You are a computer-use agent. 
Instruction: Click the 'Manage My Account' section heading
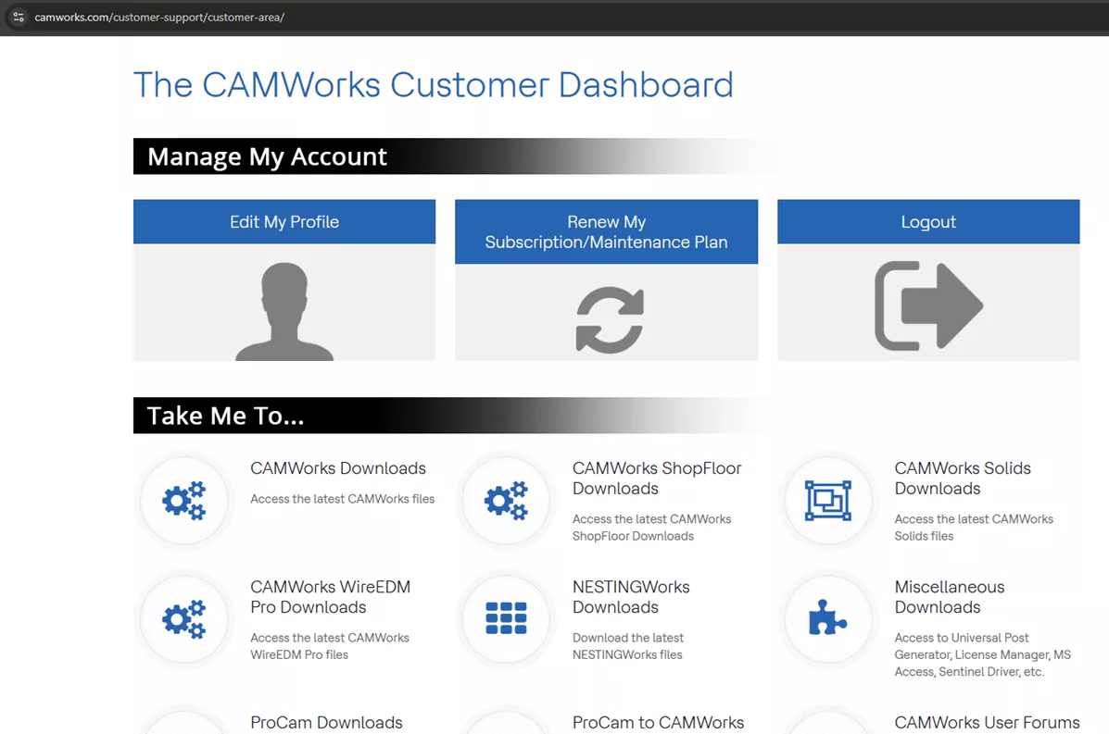268,156
